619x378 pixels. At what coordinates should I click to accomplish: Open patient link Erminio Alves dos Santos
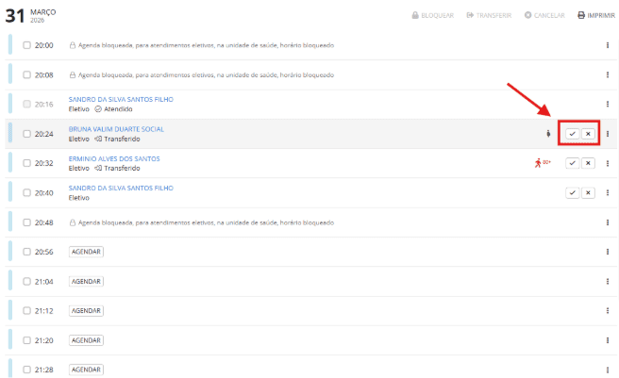coord(114,158)
